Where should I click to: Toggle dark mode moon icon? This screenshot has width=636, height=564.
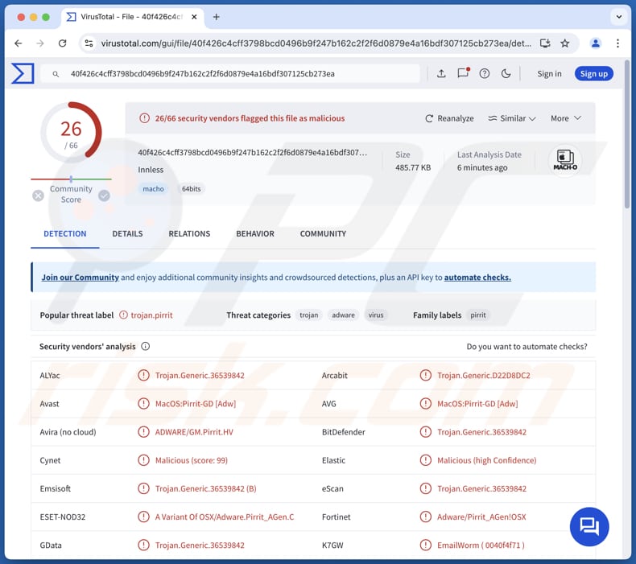point(506,73)
